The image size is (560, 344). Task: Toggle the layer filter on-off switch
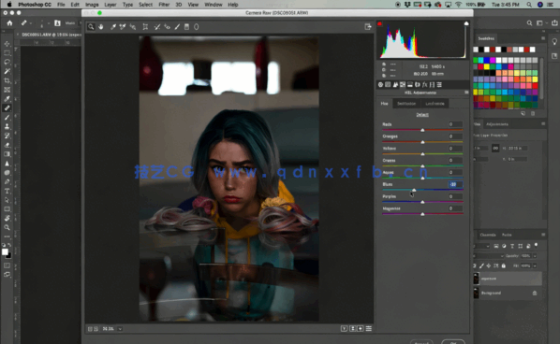pyautogui.click(x=536, y=246)
